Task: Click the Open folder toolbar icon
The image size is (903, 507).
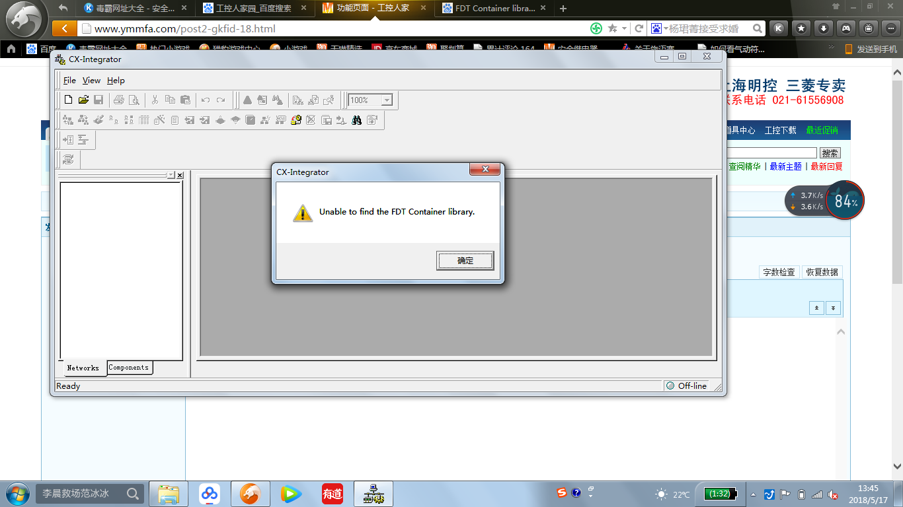Action: pyautogui.click(x=83, y=100)
